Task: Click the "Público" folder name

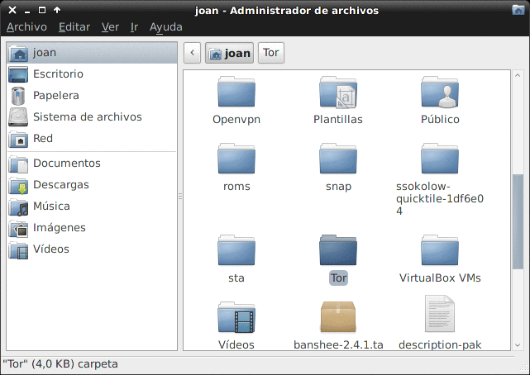Action: tap(440, 120)
